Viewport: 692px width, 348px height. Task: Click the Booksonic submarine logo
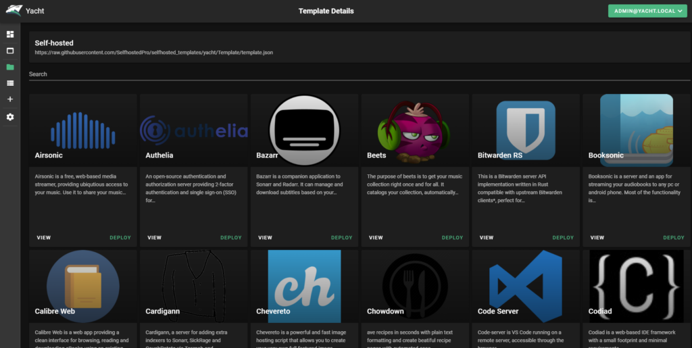(x=637, y=130)
